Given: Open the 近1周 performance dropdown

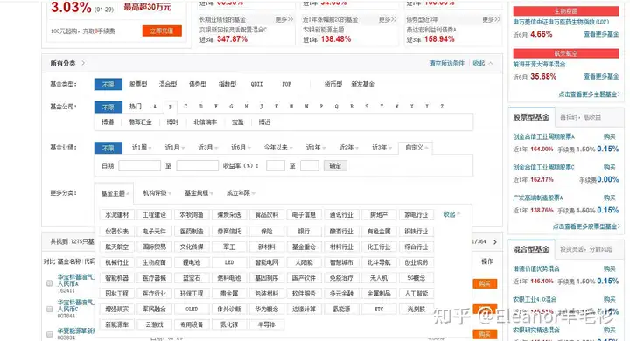Looking at the screenshot, I should tap(142, 148).
